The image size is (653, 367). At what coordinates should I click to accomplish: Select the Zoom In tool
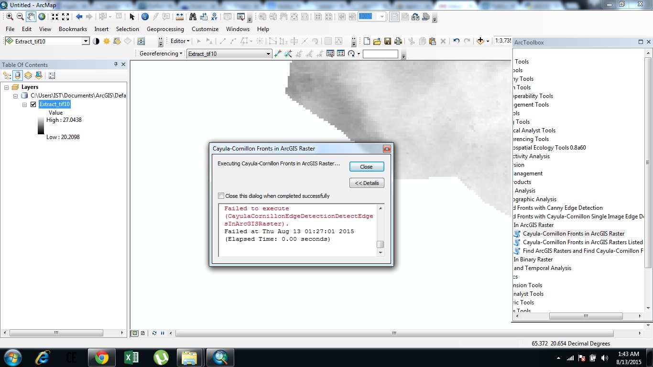tap(10, 17)
